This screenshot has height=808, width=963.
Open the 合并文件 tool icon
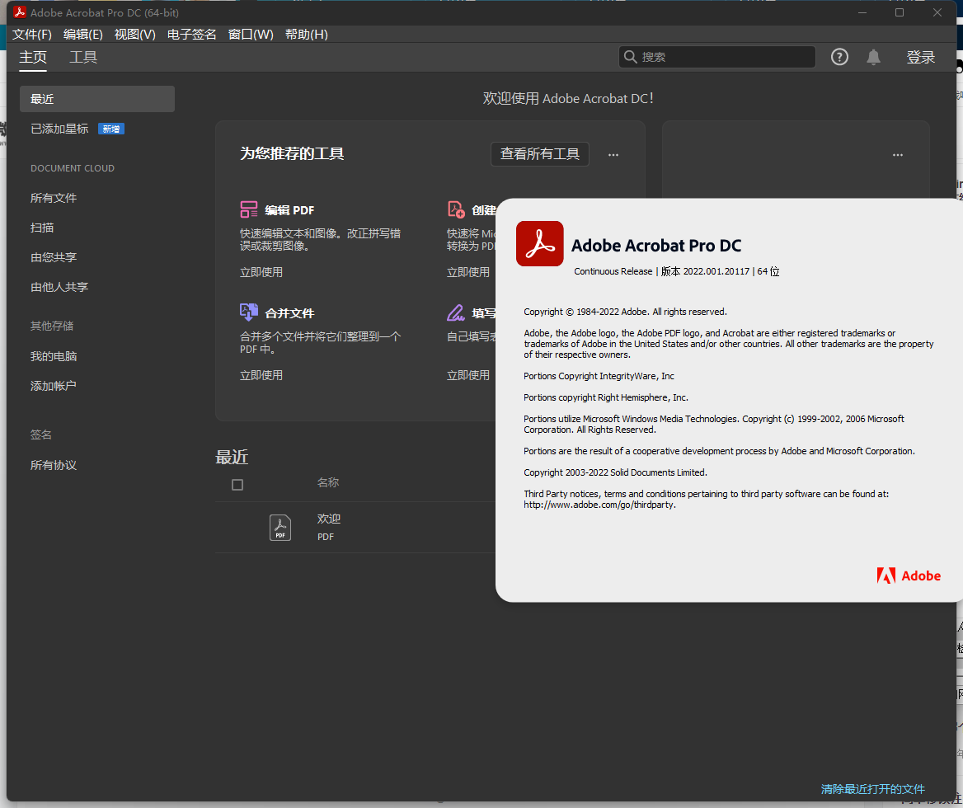coord(249,312)
